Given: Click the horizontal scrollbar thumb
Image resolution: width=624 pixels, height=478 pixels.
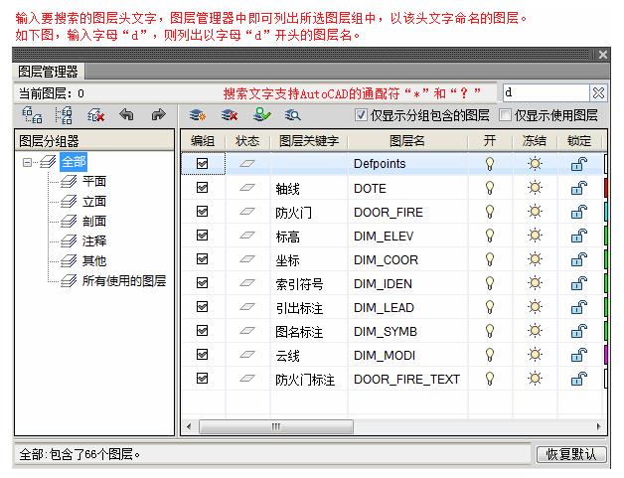Looking at the screenshot, I should pyautogui.click(x=276, y=427).
